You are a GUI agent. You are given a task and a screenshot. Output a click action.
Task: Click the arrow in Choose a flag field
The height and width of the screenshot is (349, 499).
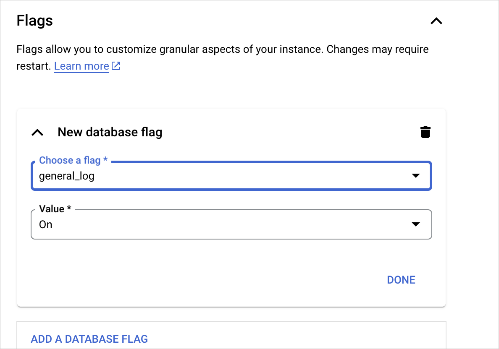[415, 176]
